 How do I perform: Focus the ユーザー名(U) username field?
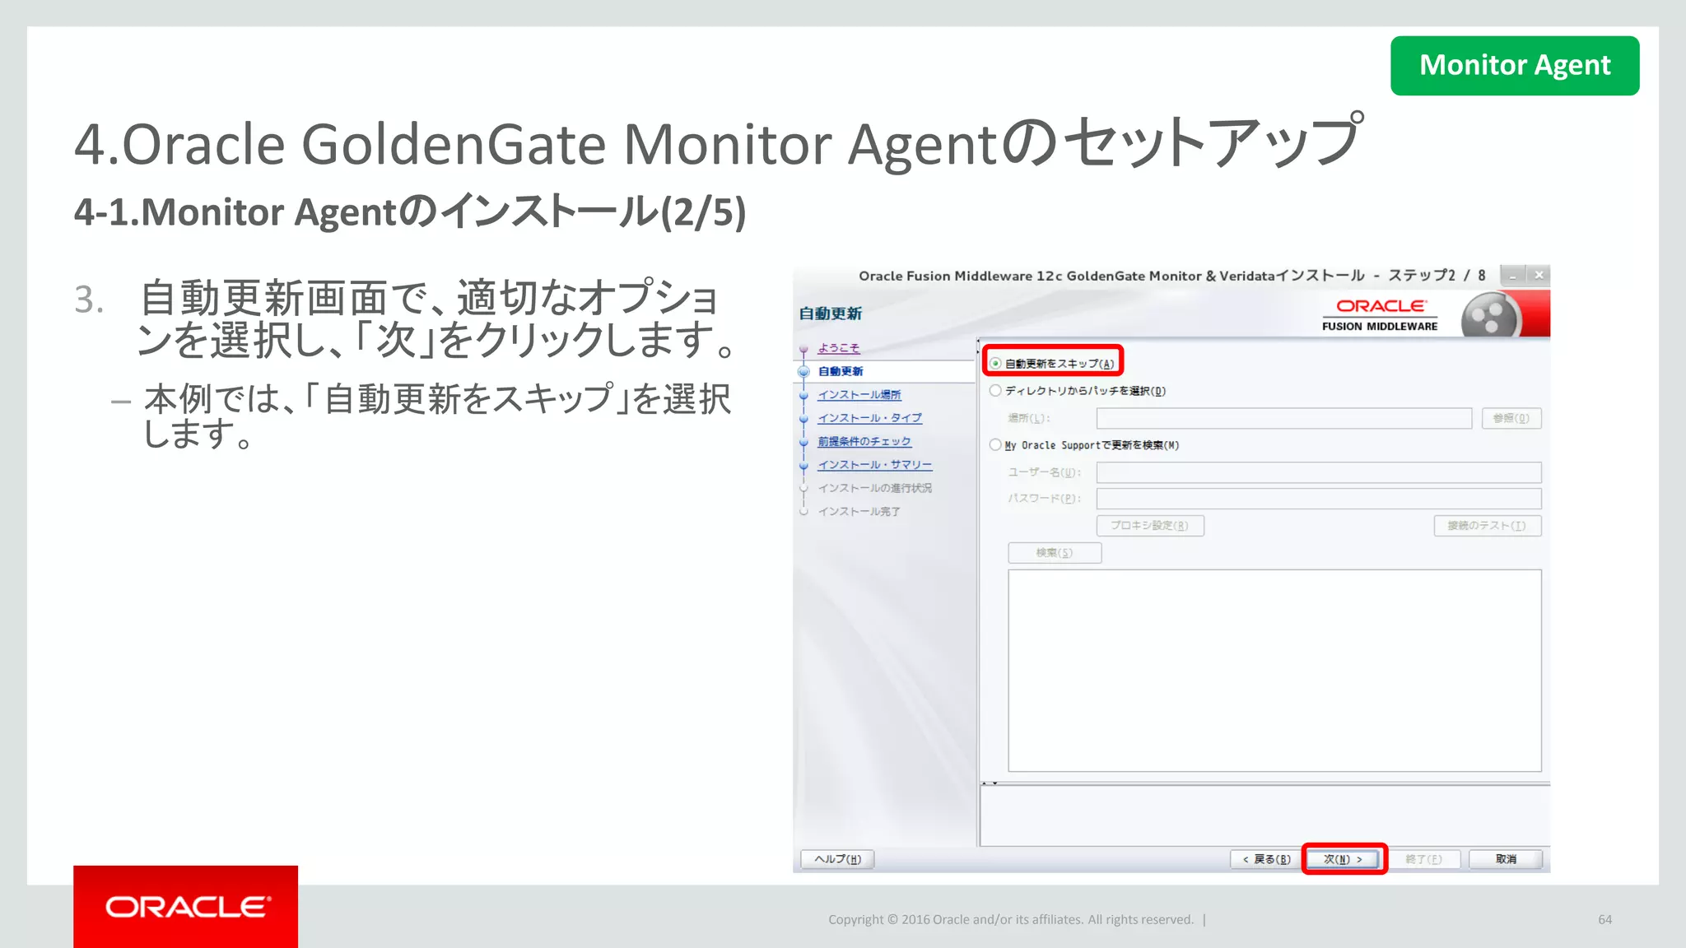1319,472
